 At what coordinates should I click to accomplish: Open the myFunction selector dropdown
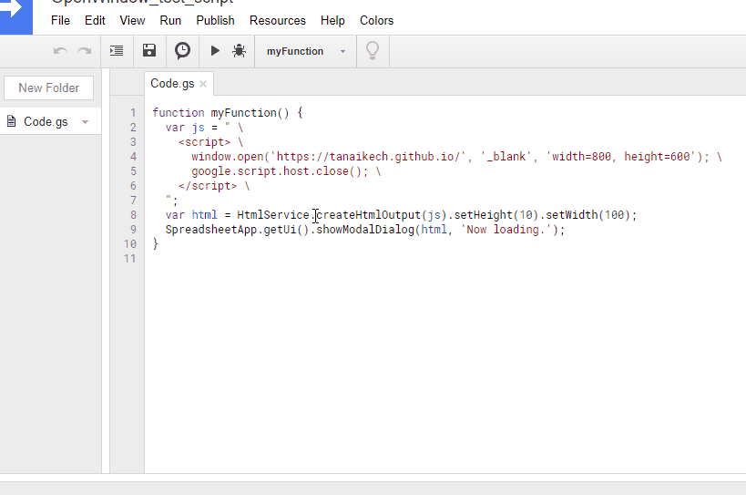pos(305,51)
